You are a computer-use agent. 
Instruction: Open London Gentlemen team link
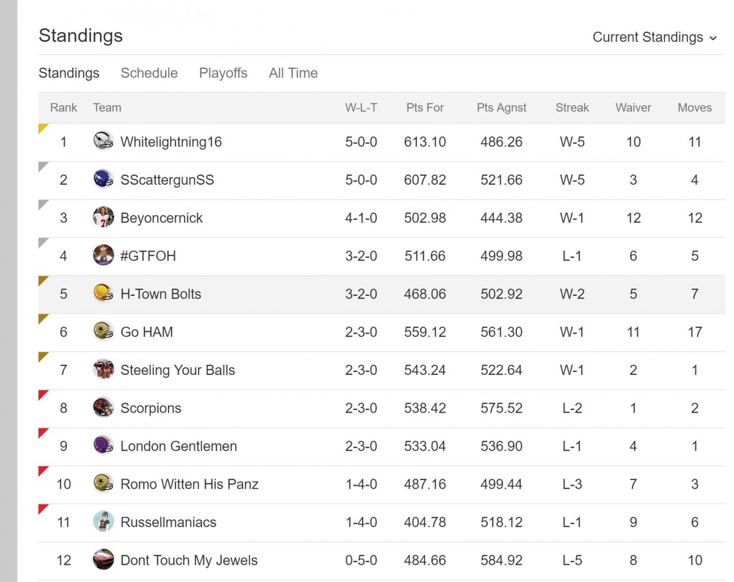[x=178, y=446]
